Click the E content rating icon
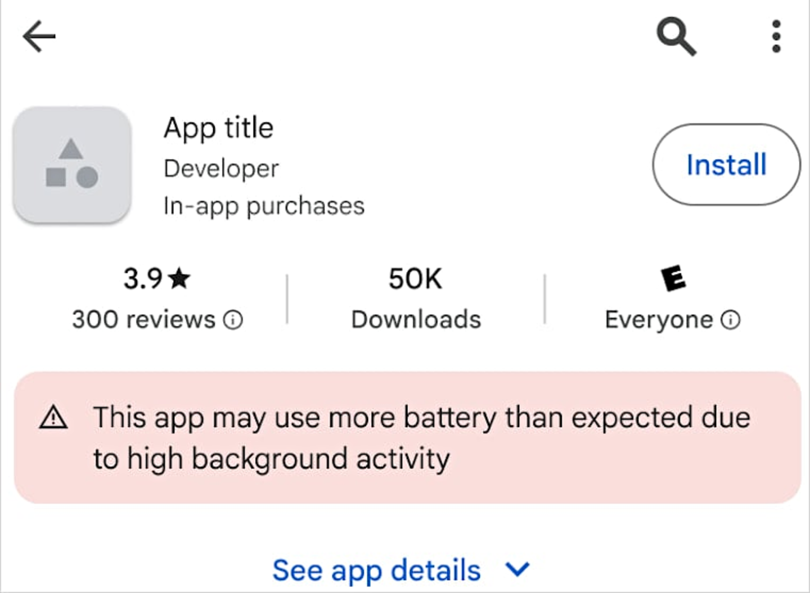 (x=673, y=279)
